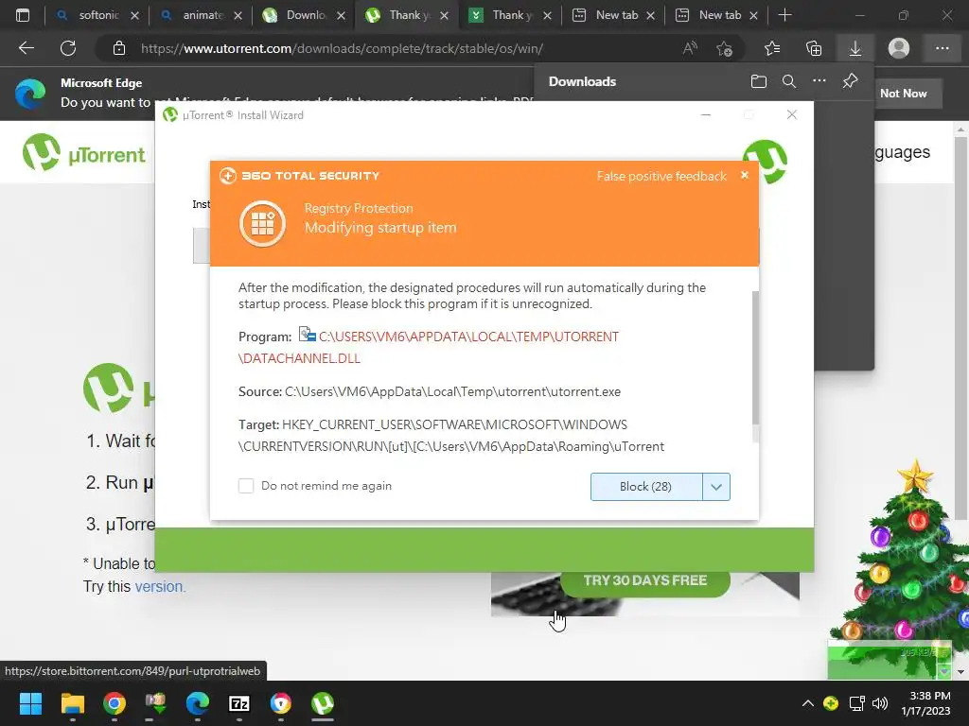Screen dimensions: 969x726
Task: Open File Explorer from taskbar
Action: pos(72,703)
